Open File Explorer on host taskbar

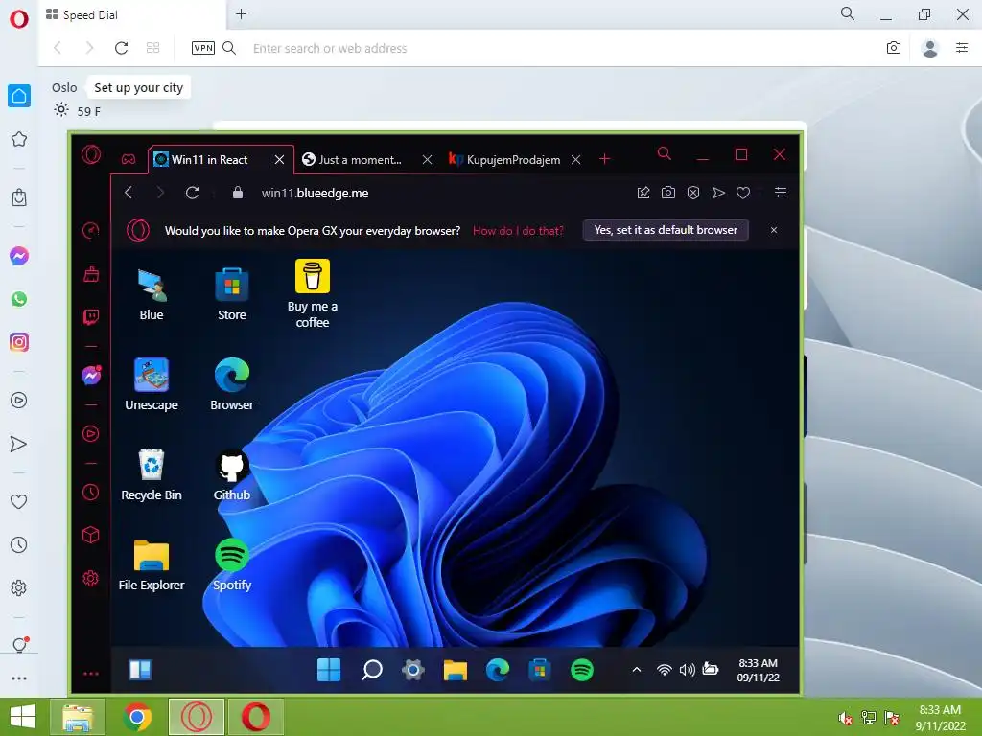[x=78, y=717]
